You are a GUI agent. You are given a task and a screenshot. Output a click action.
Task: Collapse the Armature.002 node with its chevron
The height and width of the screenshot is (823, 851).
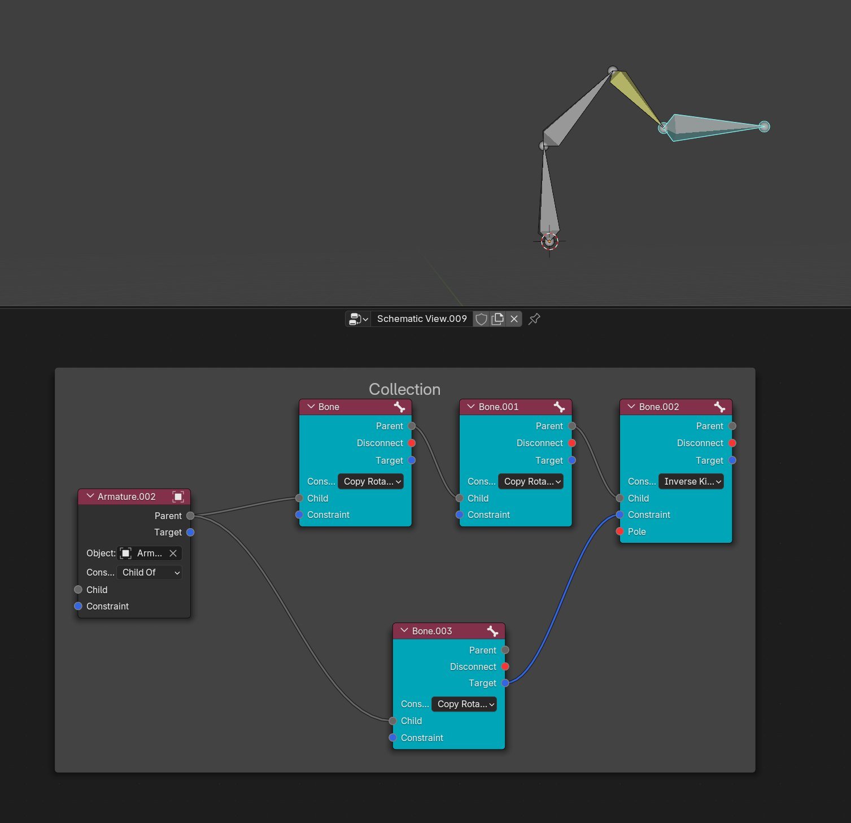[90, 496]
